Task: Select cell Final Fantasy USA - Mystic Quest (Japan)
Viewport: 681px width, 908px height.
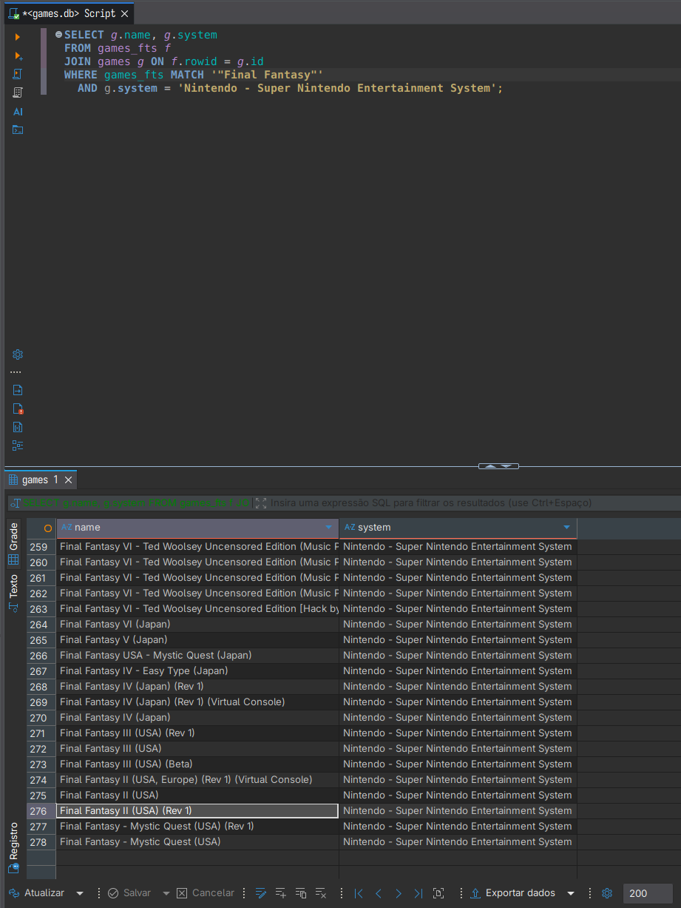Action: [197, 656]
